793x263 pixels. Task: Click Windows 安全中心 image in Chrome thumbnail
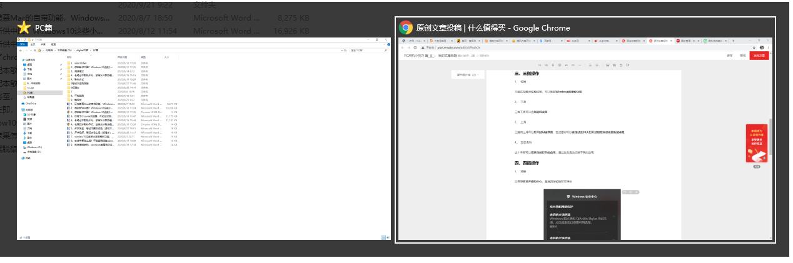tap(582, 214)
